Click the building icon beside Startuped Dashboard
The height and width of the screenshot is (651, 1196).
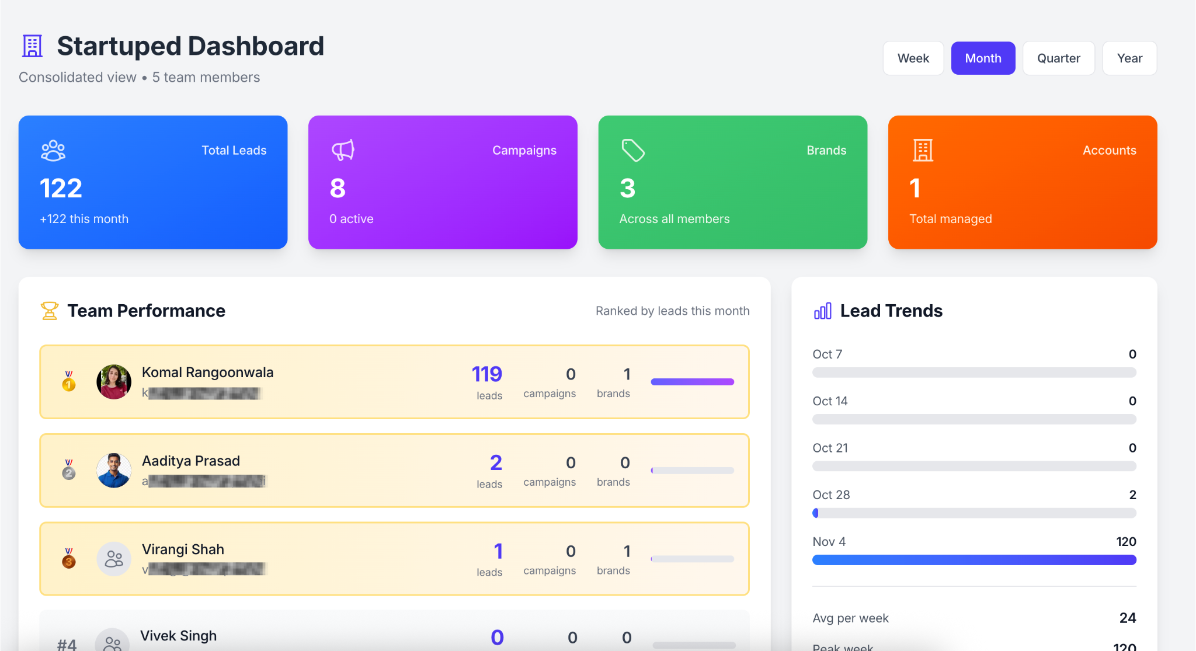point(32,46)
